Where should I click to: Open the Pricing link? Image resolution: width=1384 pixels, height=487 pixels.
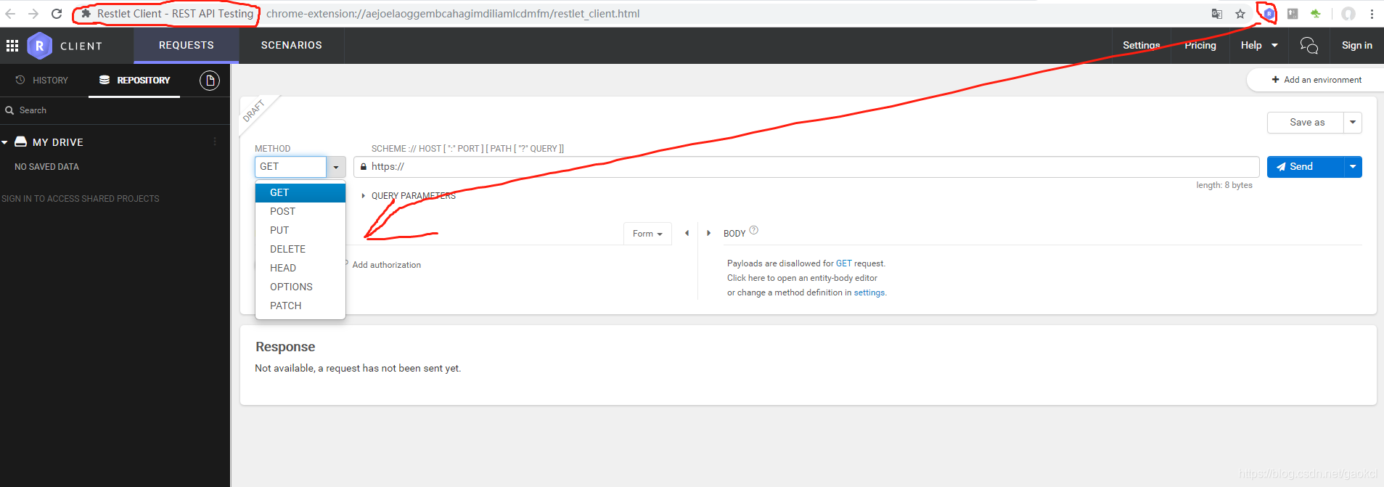1200,45
